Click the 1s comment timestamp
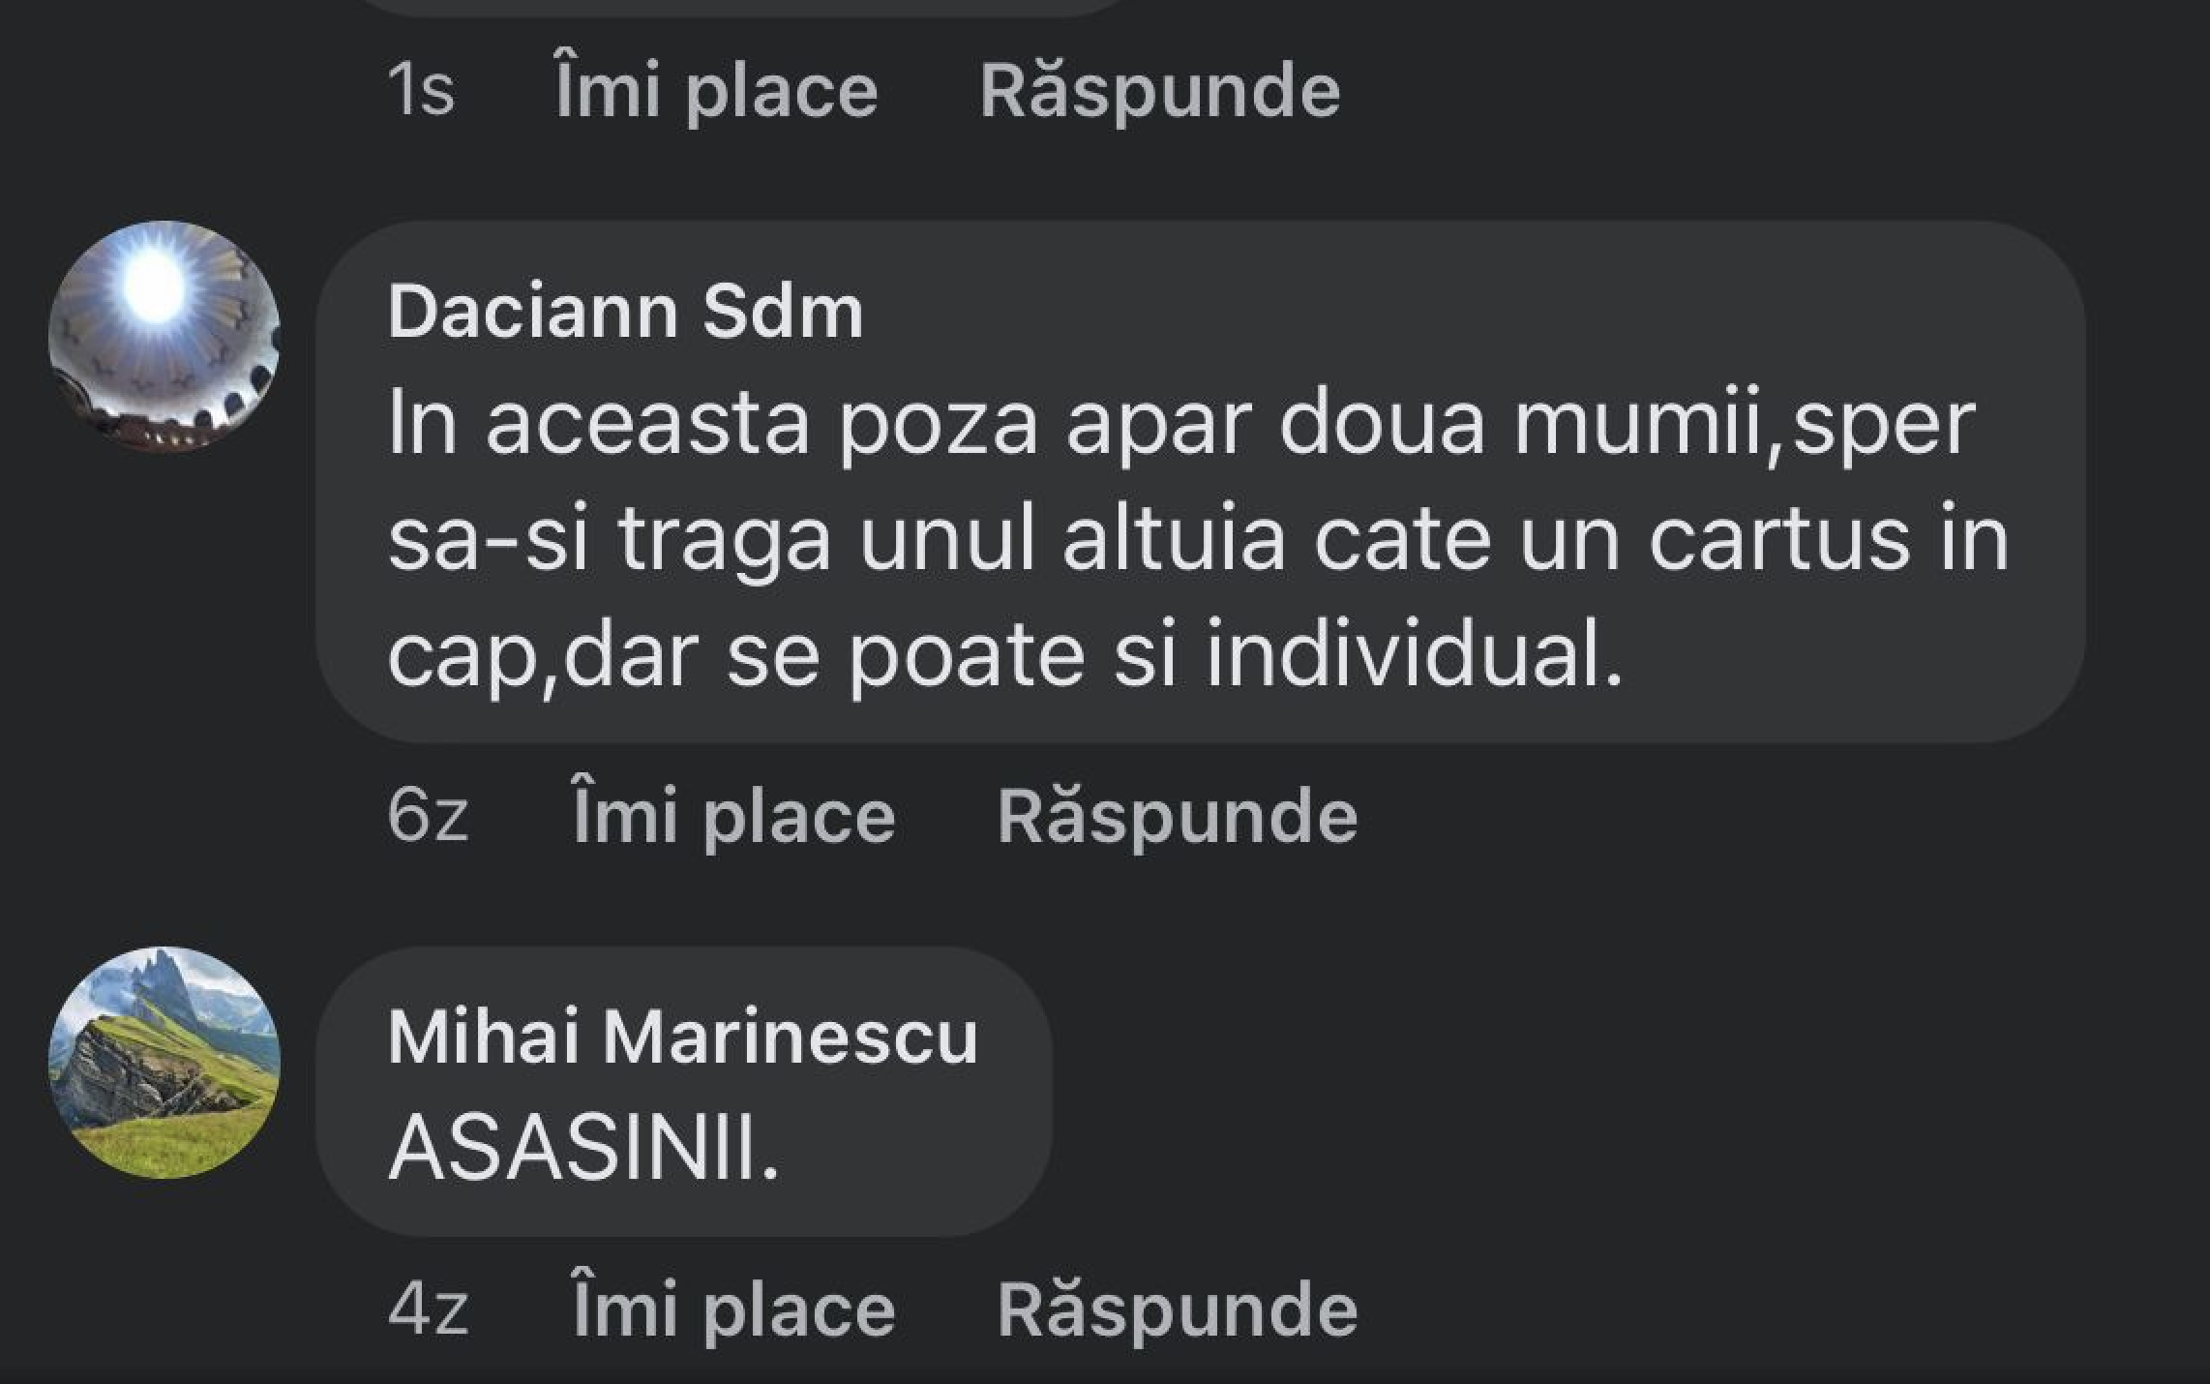2210x1384 pixels. [421, 91]
